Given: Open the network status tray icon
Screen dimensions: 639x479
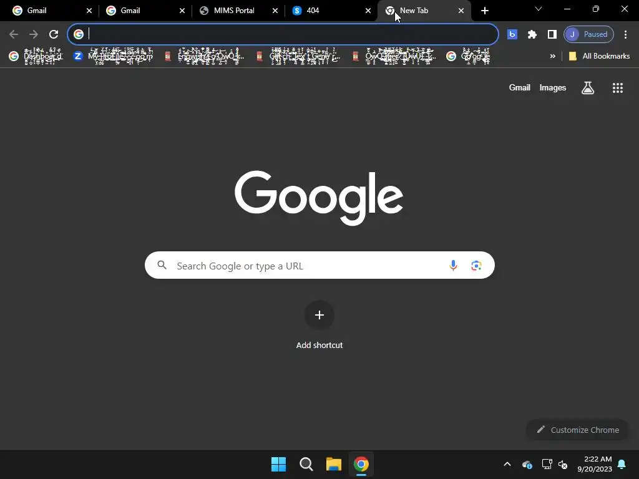Looking at the screenshot, I should (x=547, y=464).
